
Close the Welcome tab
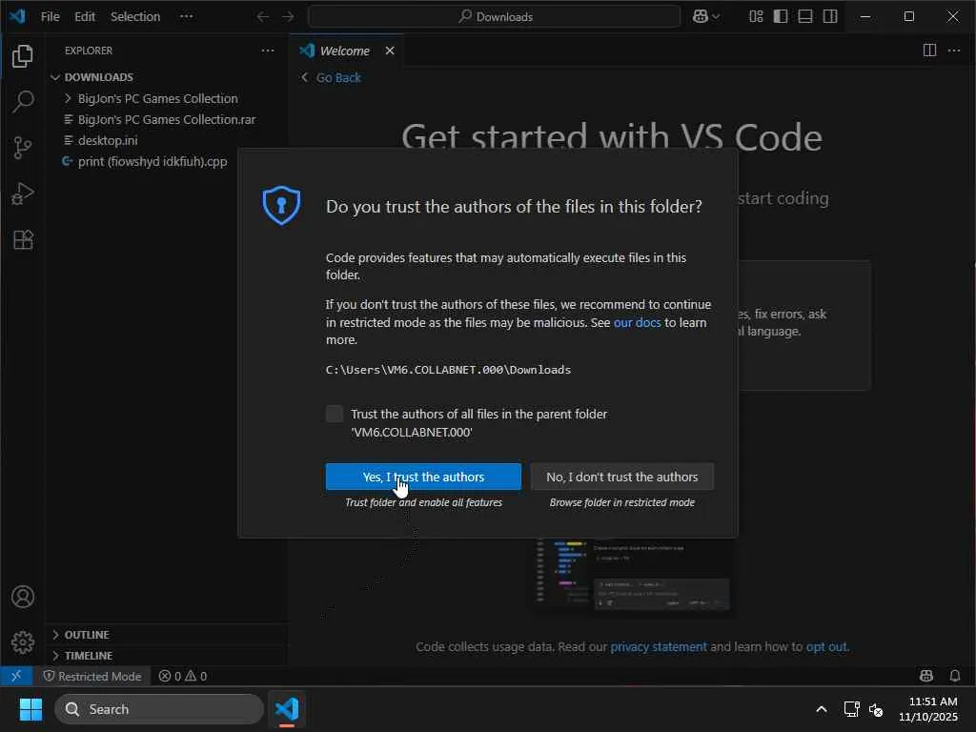tap(390, 51)
